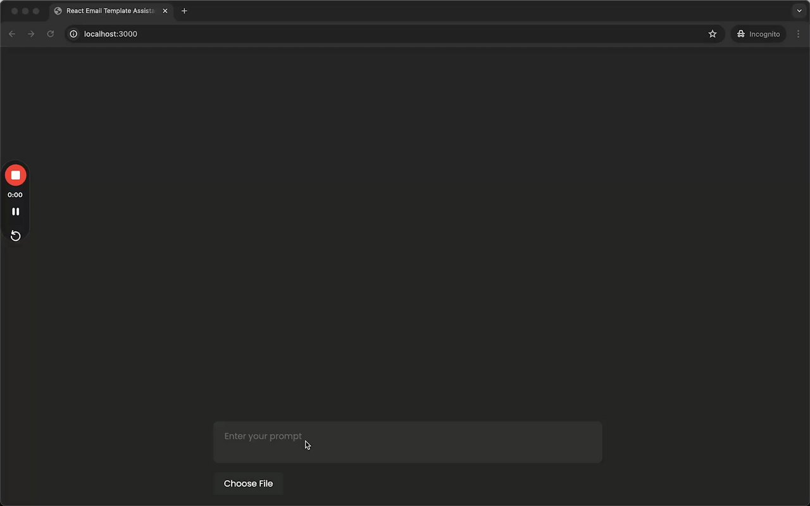Click into the Enter your prompt field
This screenshot has height=506, width=810.
click(x=408, y=442)
